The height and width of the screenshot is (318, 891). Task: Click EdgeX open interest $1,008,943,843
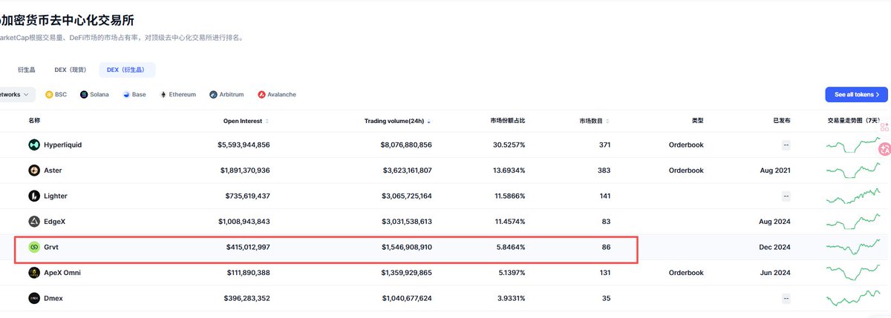pos(244,222)
